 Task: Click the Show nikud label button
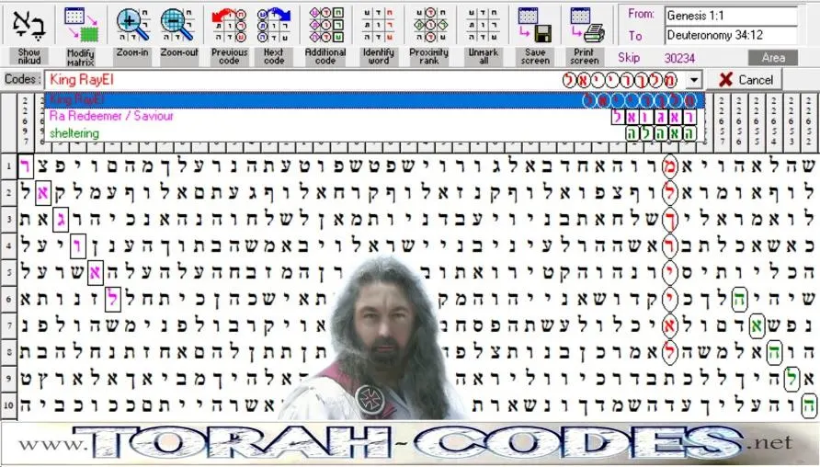28,56
